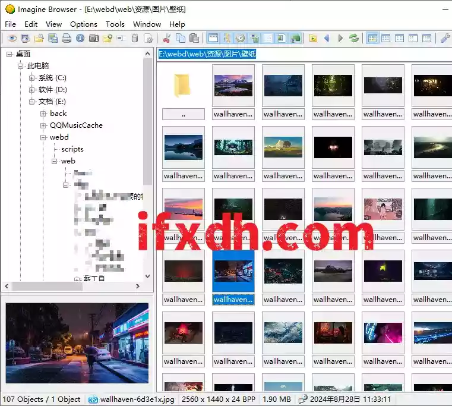Click 'wallhaven-6d3e1x.jpg' in status bar

click(137, 399)
